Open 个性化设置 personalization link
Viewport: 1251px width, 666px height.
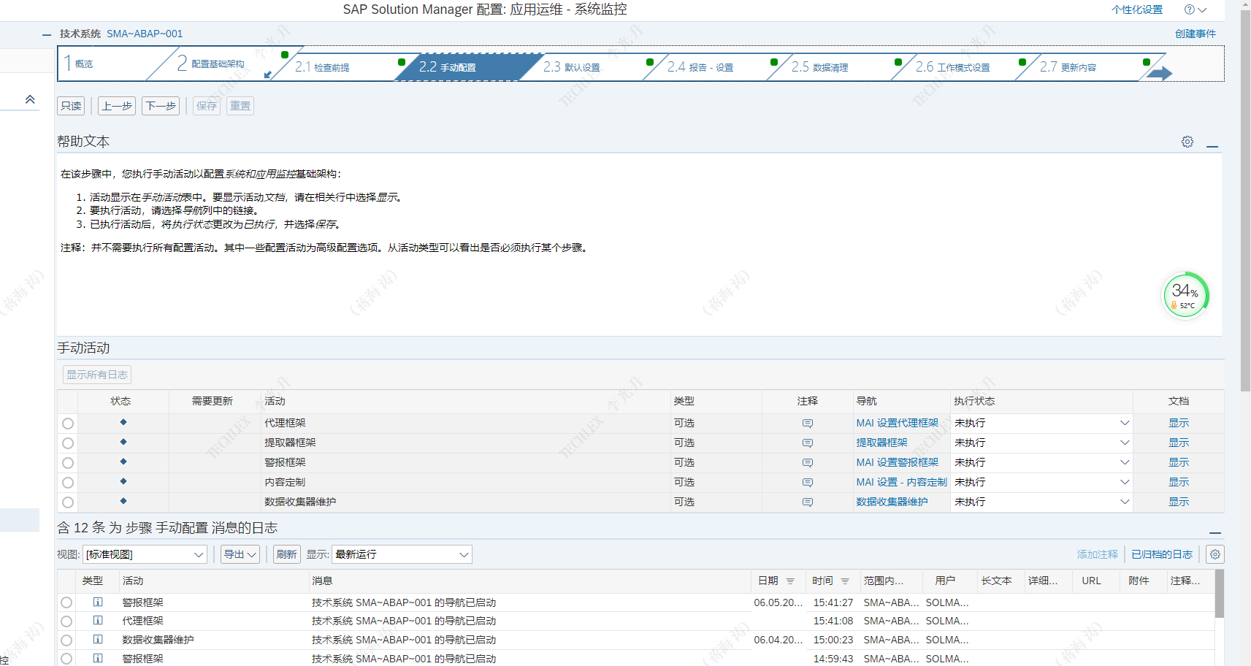pyautogui.click(x=1137, y=9)
